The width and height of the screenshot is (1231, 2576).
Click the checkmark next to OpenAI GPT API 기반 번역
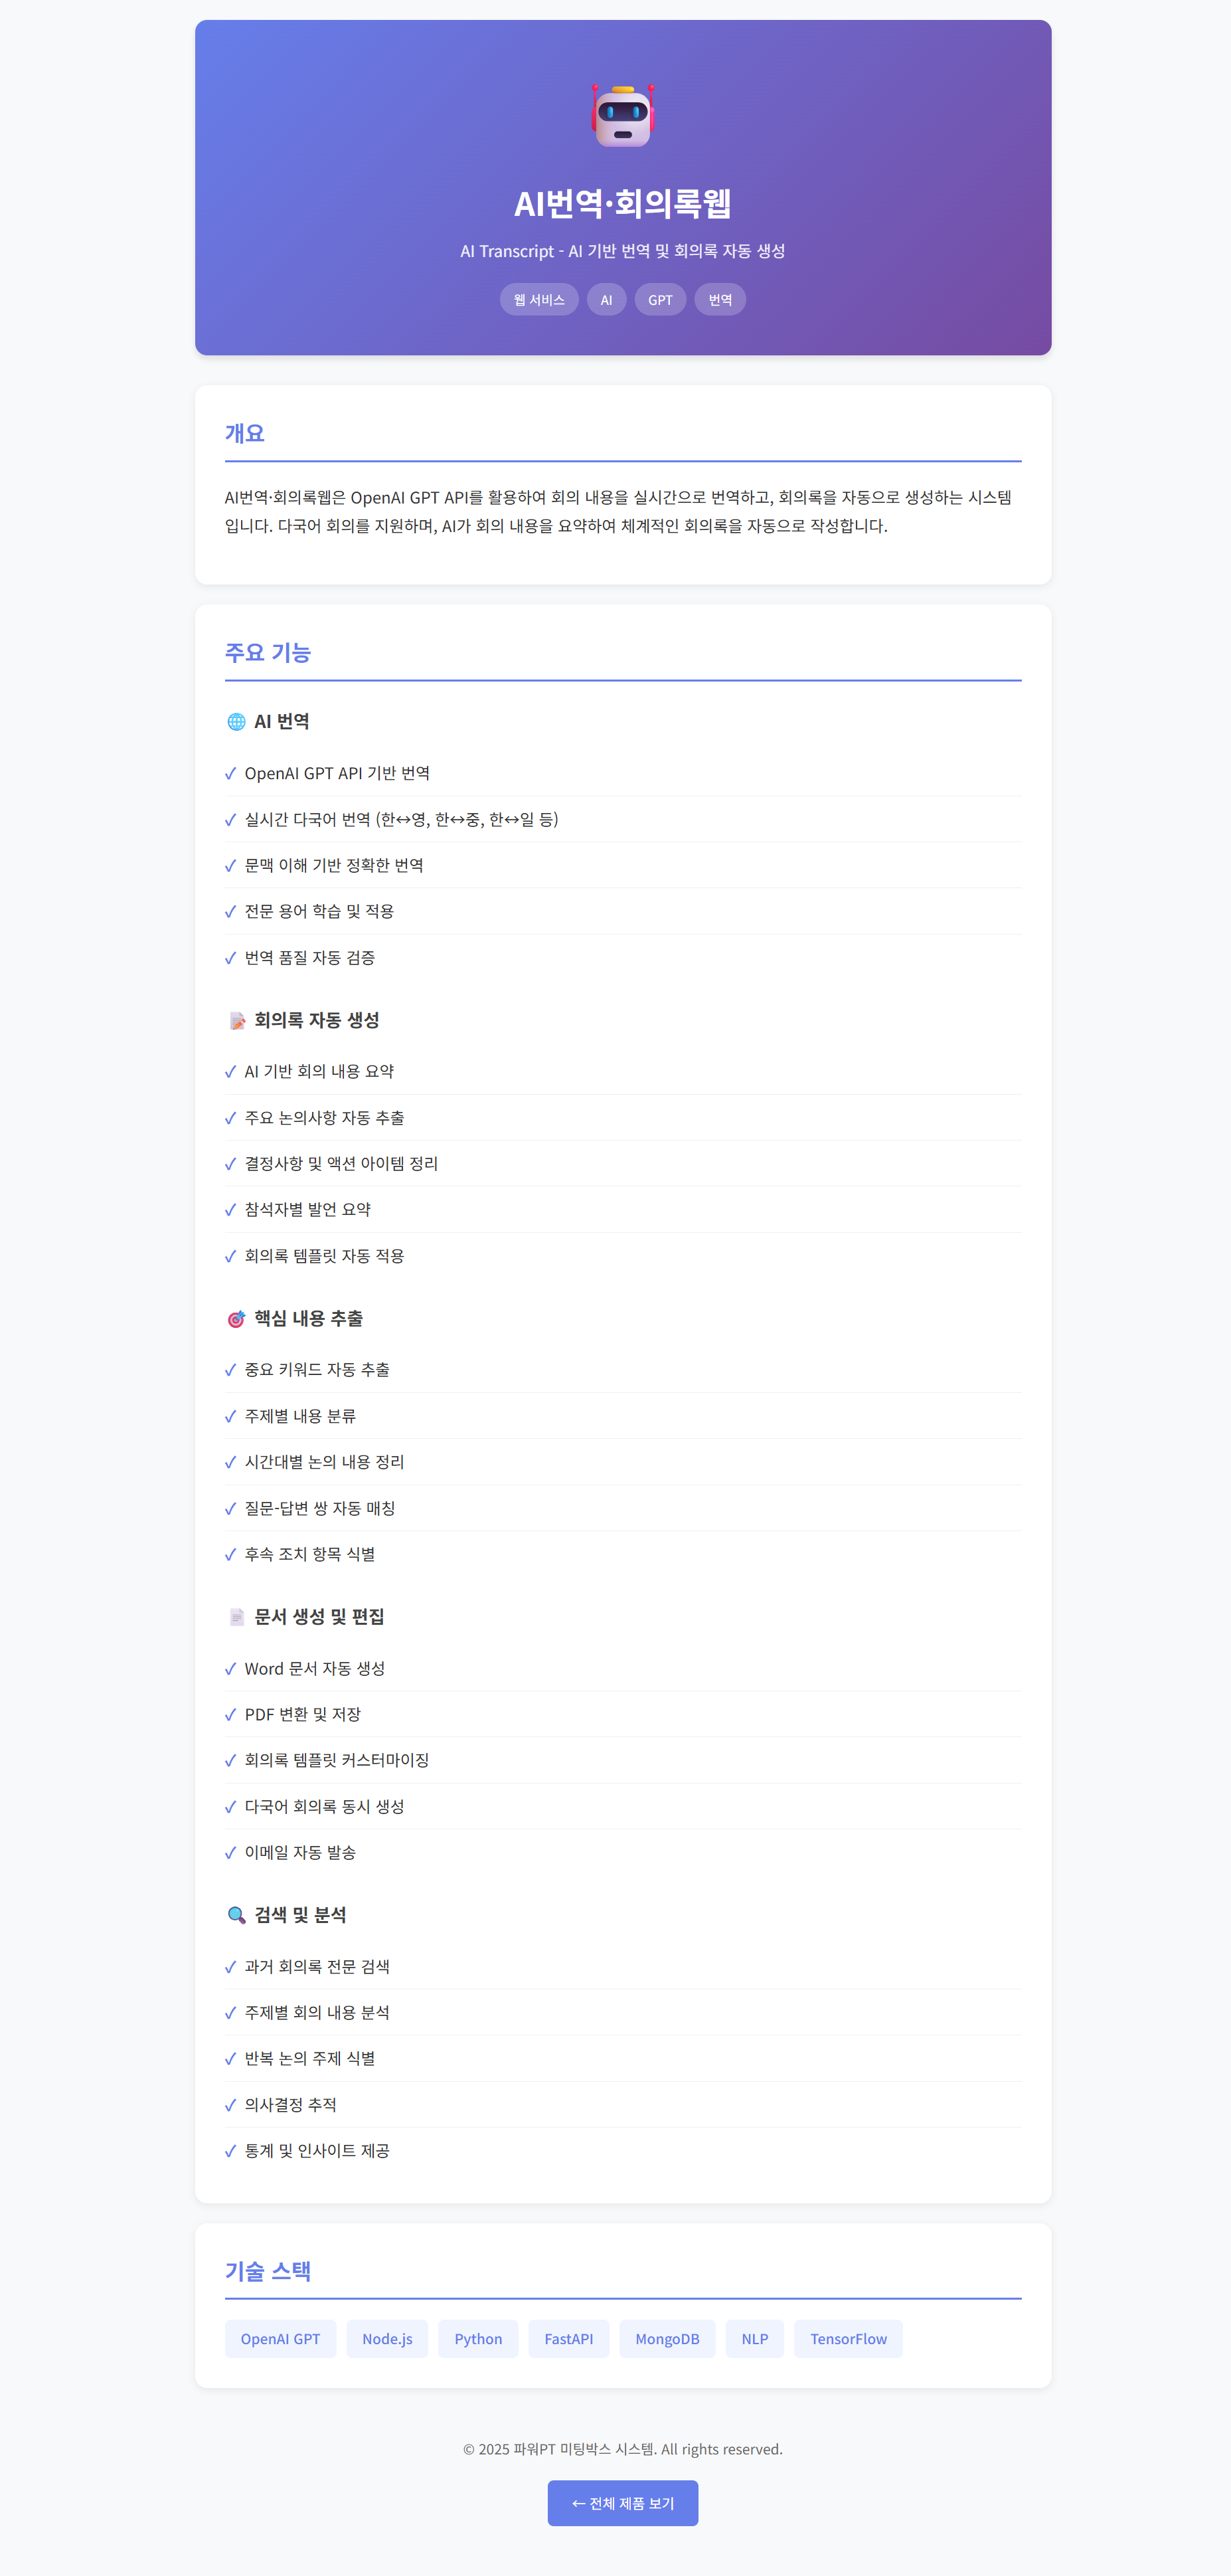(231, 774)
